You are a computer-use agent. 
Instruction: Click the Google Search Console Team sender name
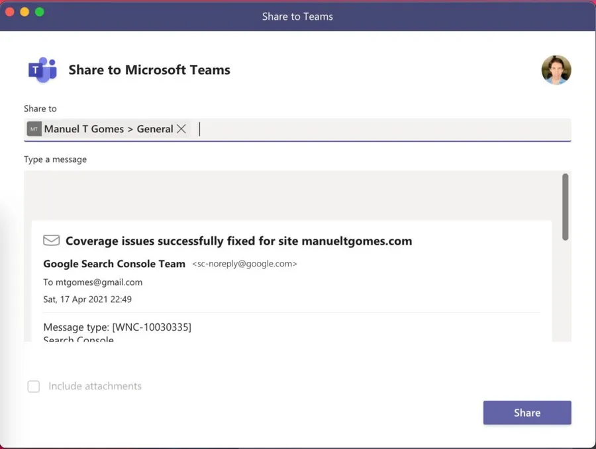(x=114, y=264)
